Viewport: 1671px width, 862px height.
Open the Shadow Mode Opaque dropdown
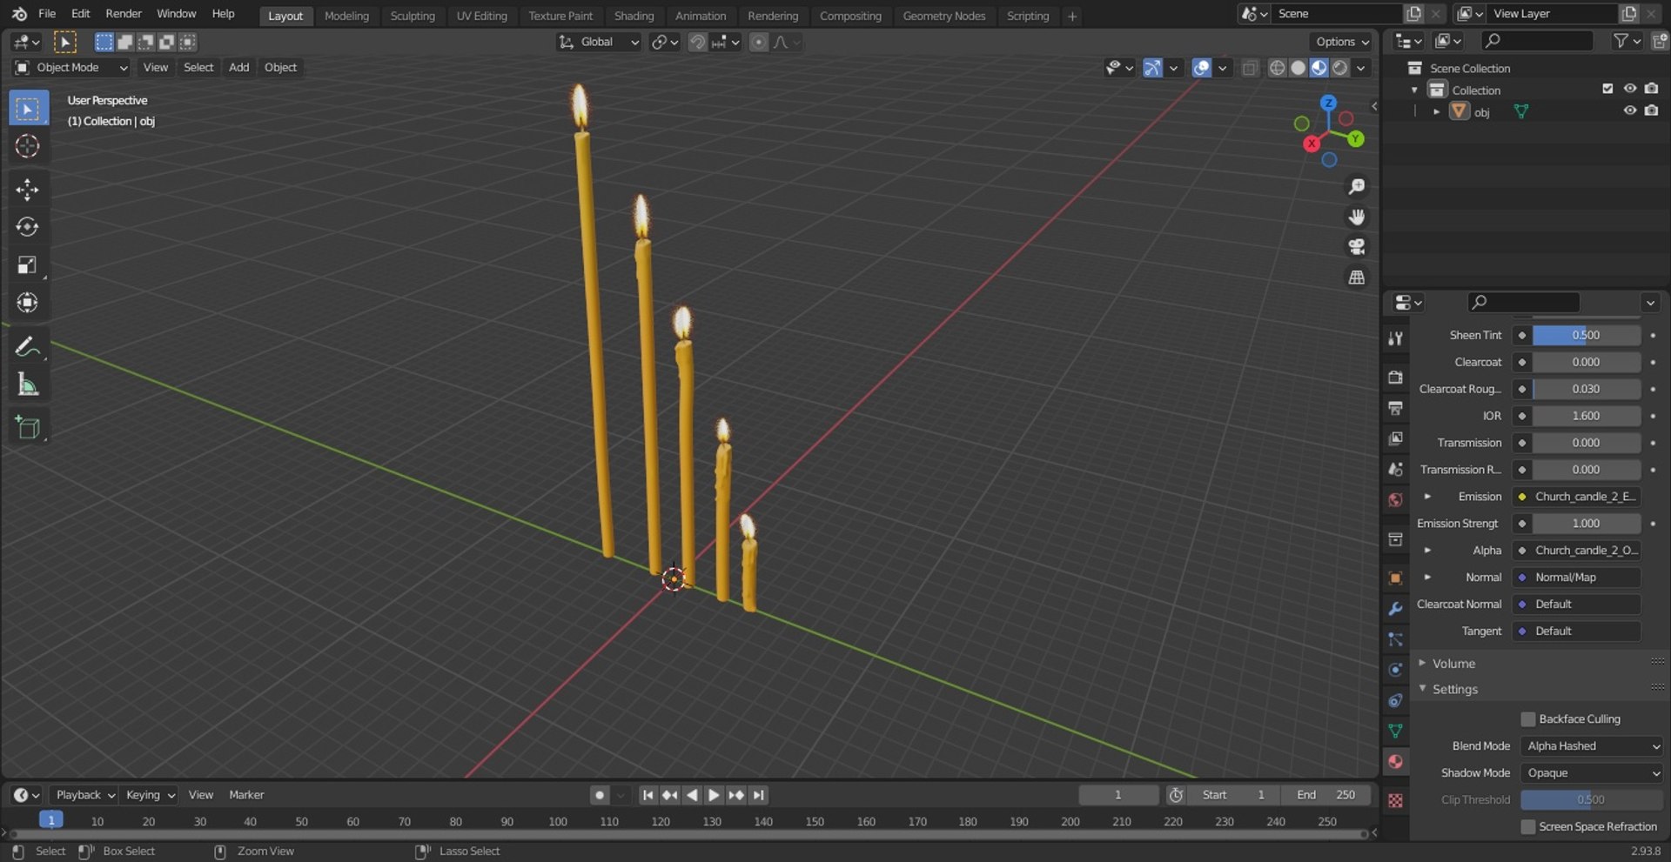point(1592,773)
